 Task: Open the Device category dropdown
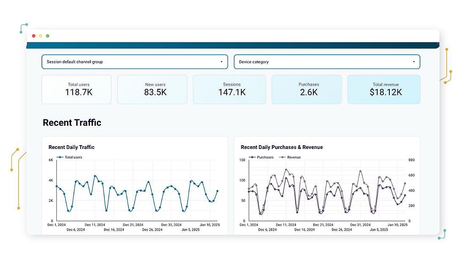327,62
